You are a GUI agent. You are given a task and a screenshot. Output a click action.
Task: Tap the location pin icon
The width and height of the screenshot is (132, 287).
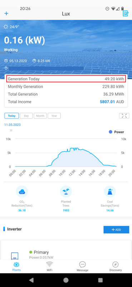click(x=6, y=68)
